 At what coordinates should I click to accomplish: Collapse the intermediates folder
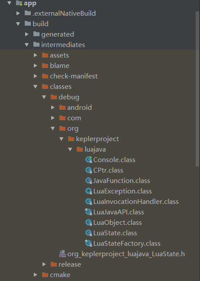27,44
